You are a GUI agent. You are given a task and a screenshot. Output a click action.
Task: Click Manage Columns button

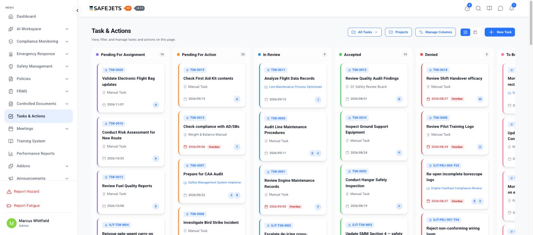point(435,32)
